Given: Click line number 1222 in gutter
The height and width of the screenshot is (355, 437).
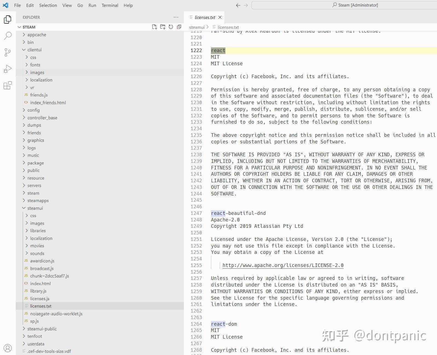Looking at the screenshot, I should click(x=196, y=50).
